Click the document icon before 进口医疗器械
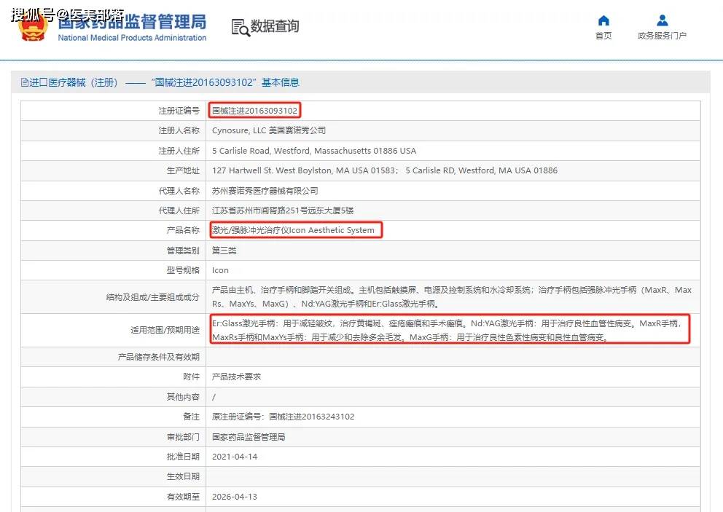723x512 pixels. [x=25, y=82]
